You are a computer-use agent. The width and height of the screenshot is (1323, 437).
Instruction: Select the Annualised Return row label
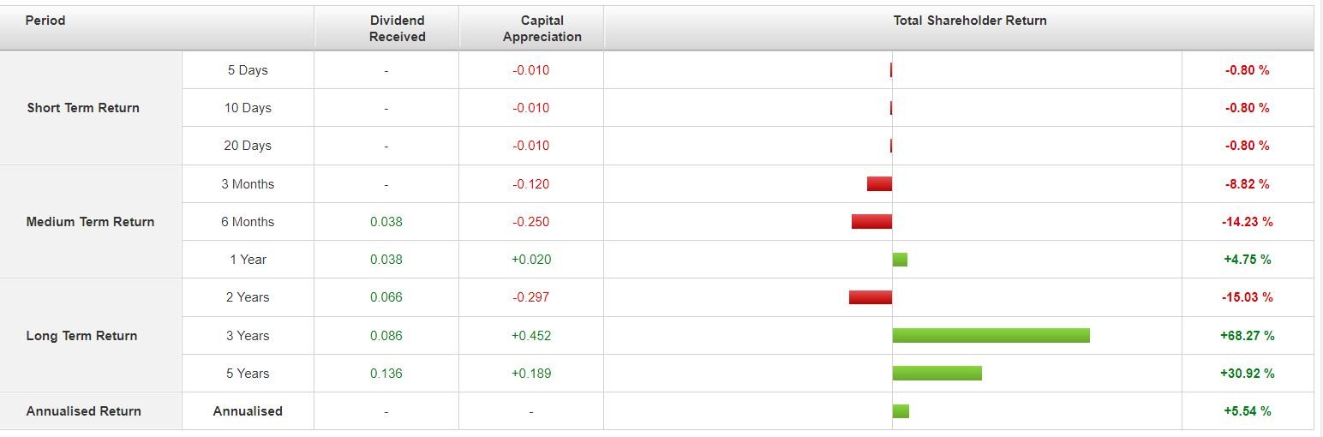pyautogui.click(x=84, y=411)
